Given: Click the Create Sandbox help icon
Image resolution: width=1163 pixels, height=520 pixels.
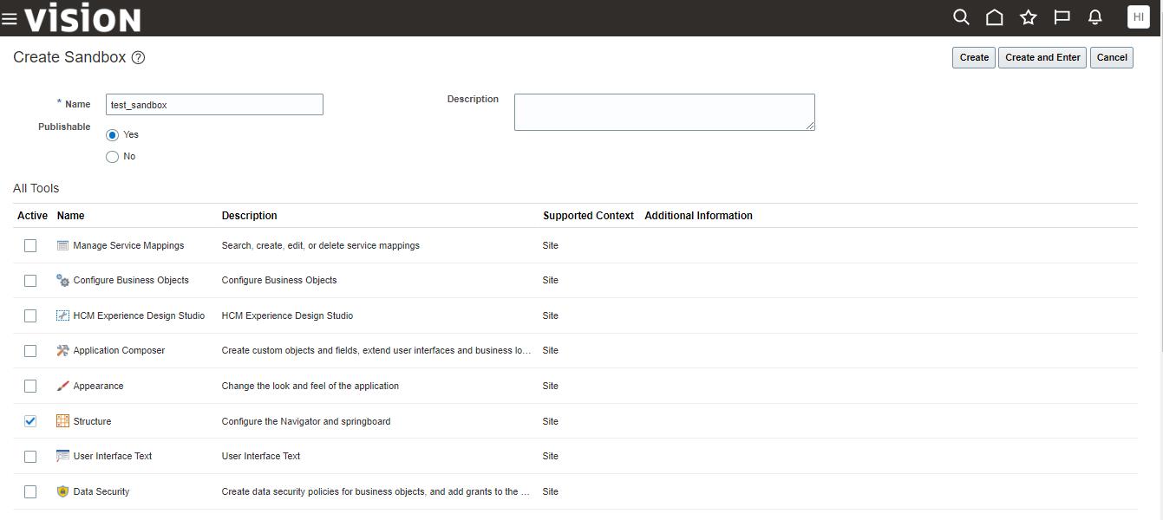Looking at the screenshot, I should point(138,58).
